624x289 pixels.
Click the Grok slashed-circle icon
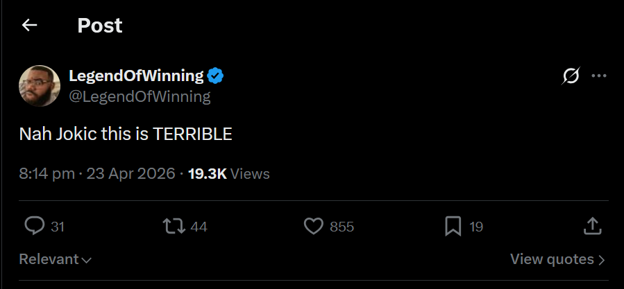571,76
